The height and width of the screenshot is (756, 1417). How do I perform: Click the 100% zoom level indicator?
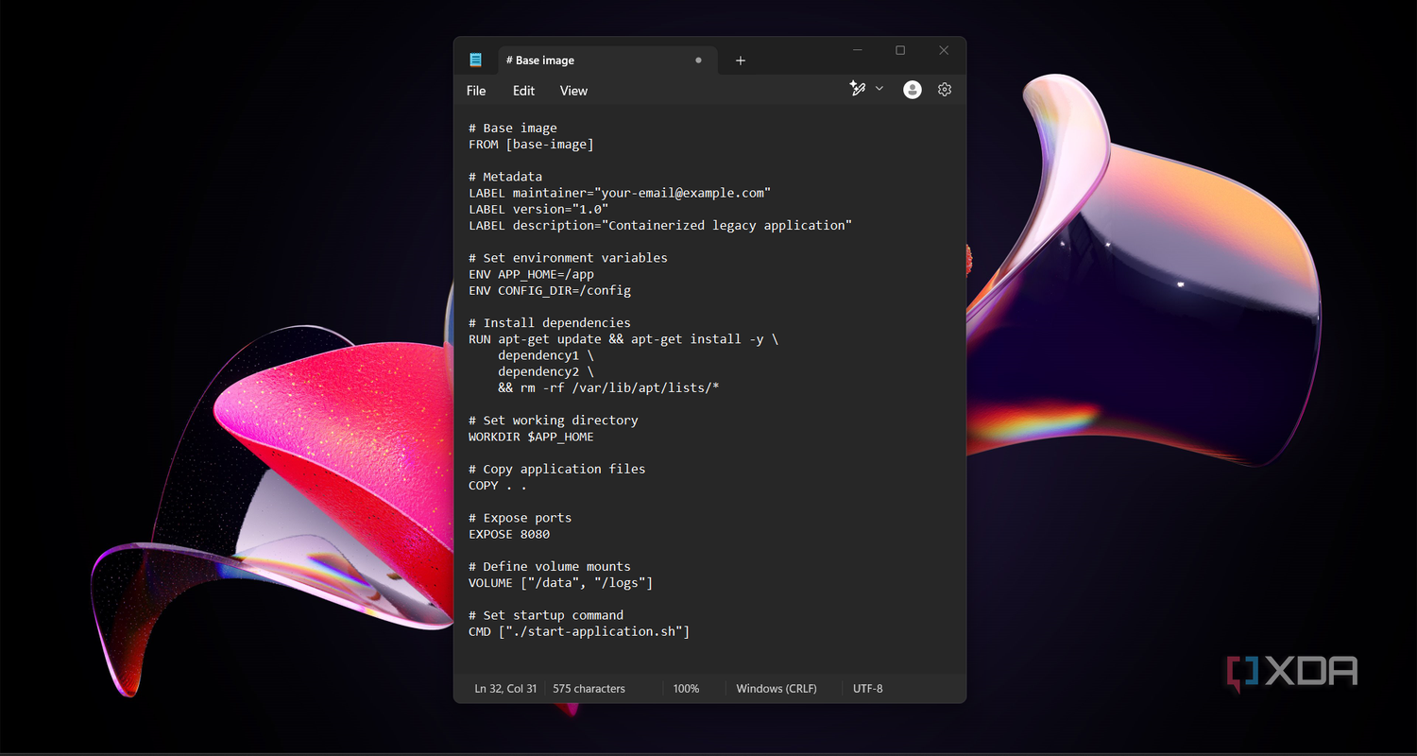(686, 689)
